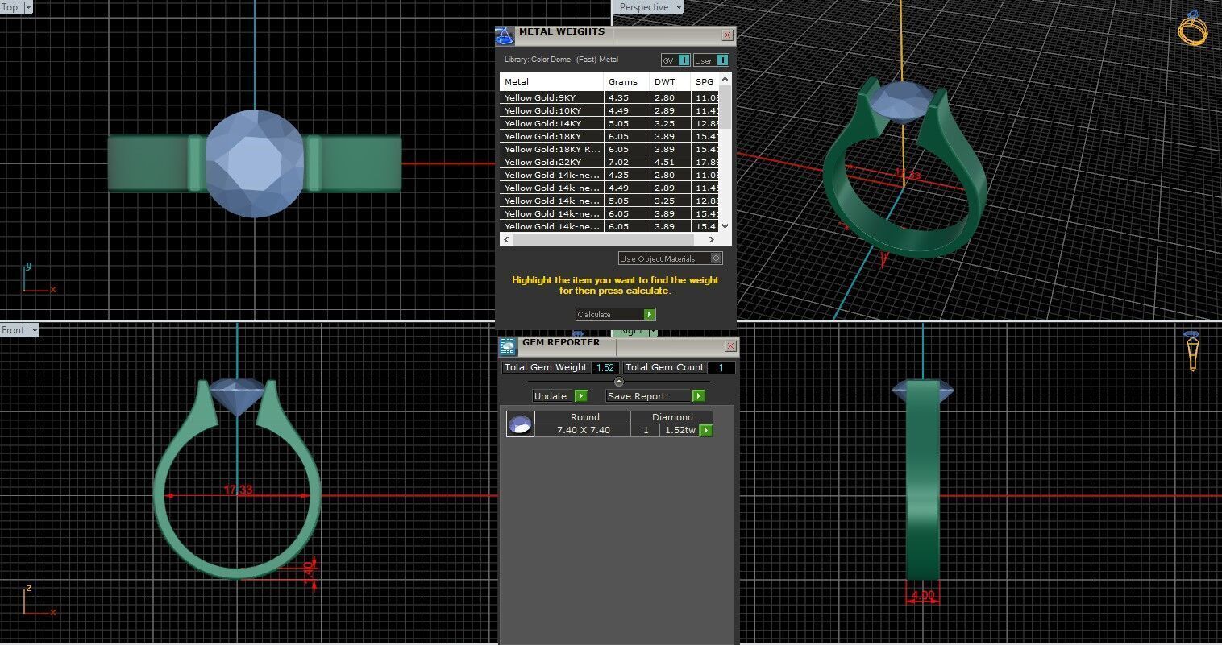
Task: Click the Total Gem Weight label
Action: (x=546, y=367)
